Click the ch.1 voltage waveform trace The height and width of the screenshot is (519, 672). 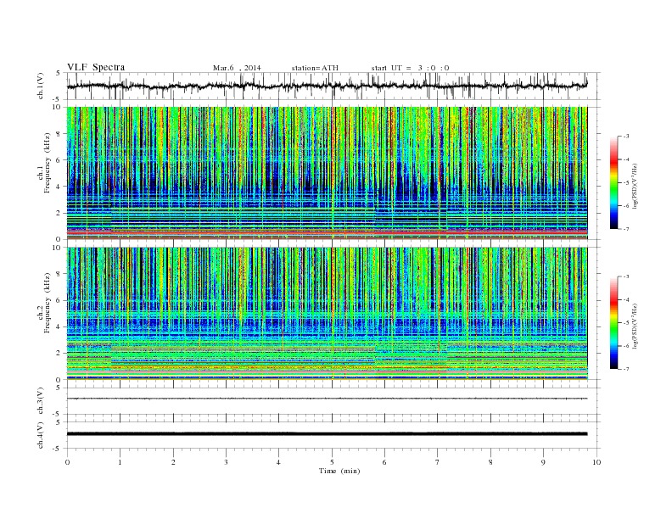327,86
